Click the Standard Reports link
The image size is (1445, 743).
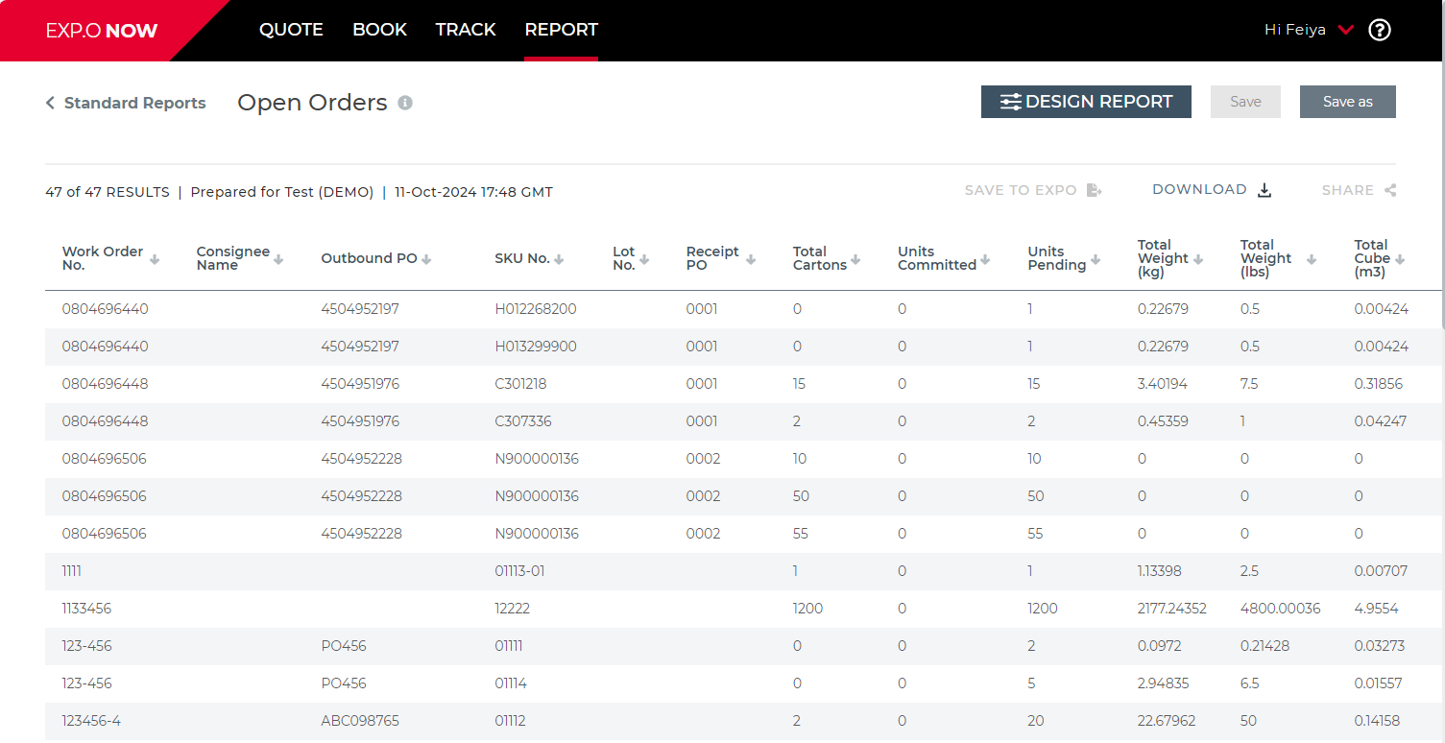coord(134,103)
